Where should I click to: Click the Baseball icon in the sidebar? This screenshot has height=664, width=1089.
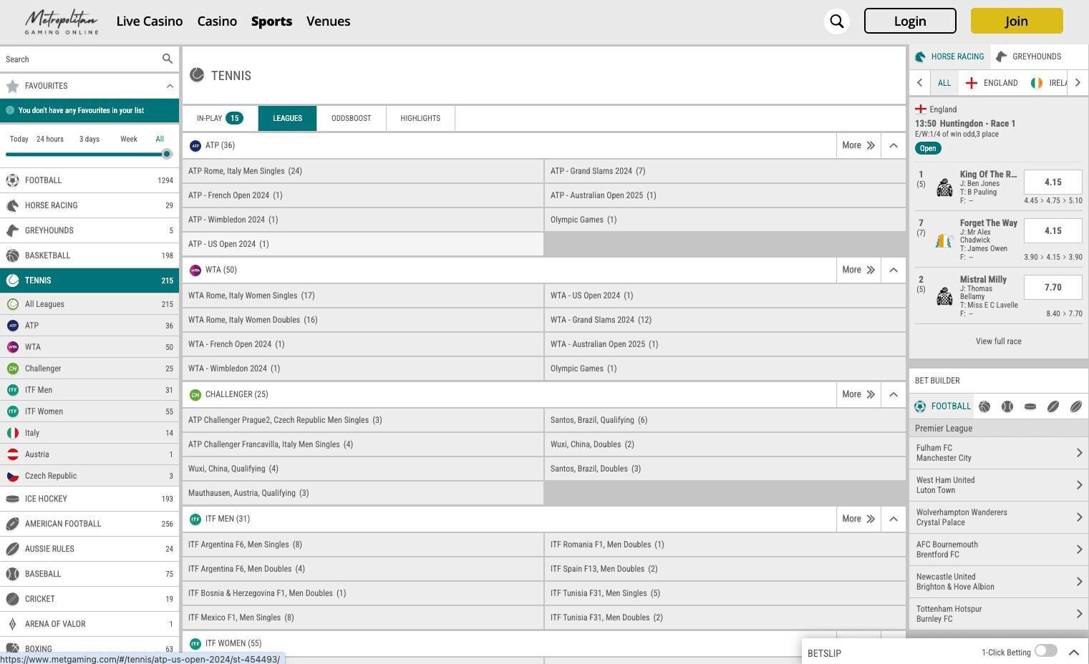pyautogui.click(x=12, y=574)
